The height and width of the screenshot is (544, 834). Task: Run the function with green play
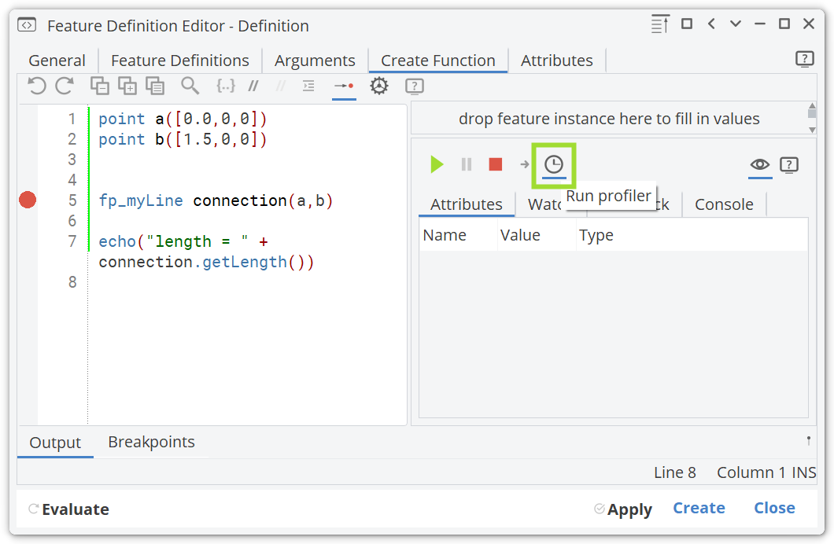click(x=437, y=164)
